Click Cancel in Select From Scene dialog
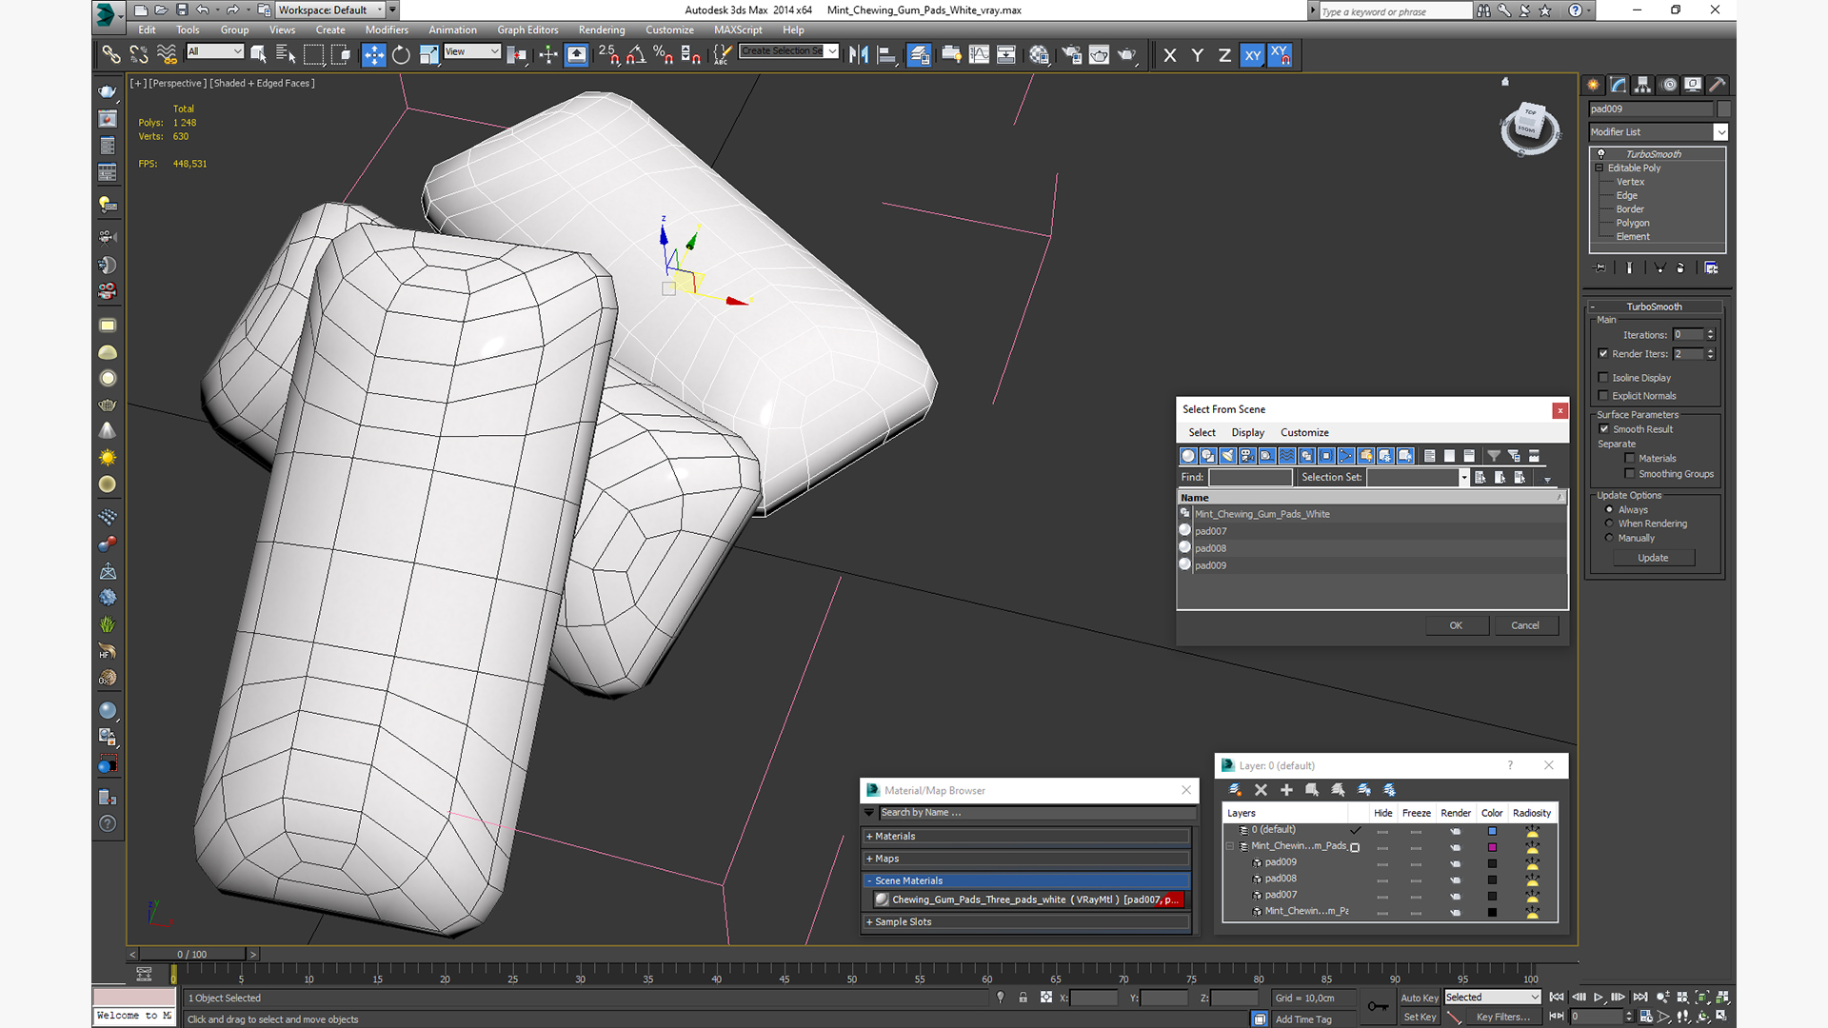Image resolution: width=1828 pixels, height=1028 pixels. click(1525, 626)
